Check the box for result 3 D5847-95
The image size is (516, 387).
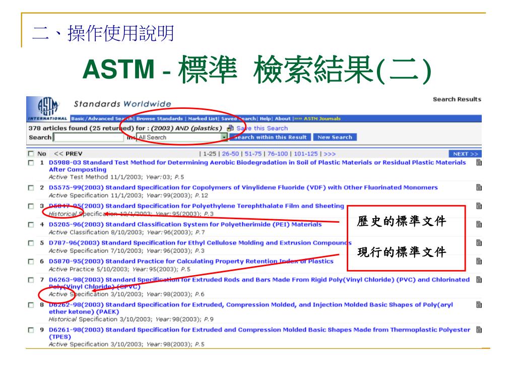(31, 206)
